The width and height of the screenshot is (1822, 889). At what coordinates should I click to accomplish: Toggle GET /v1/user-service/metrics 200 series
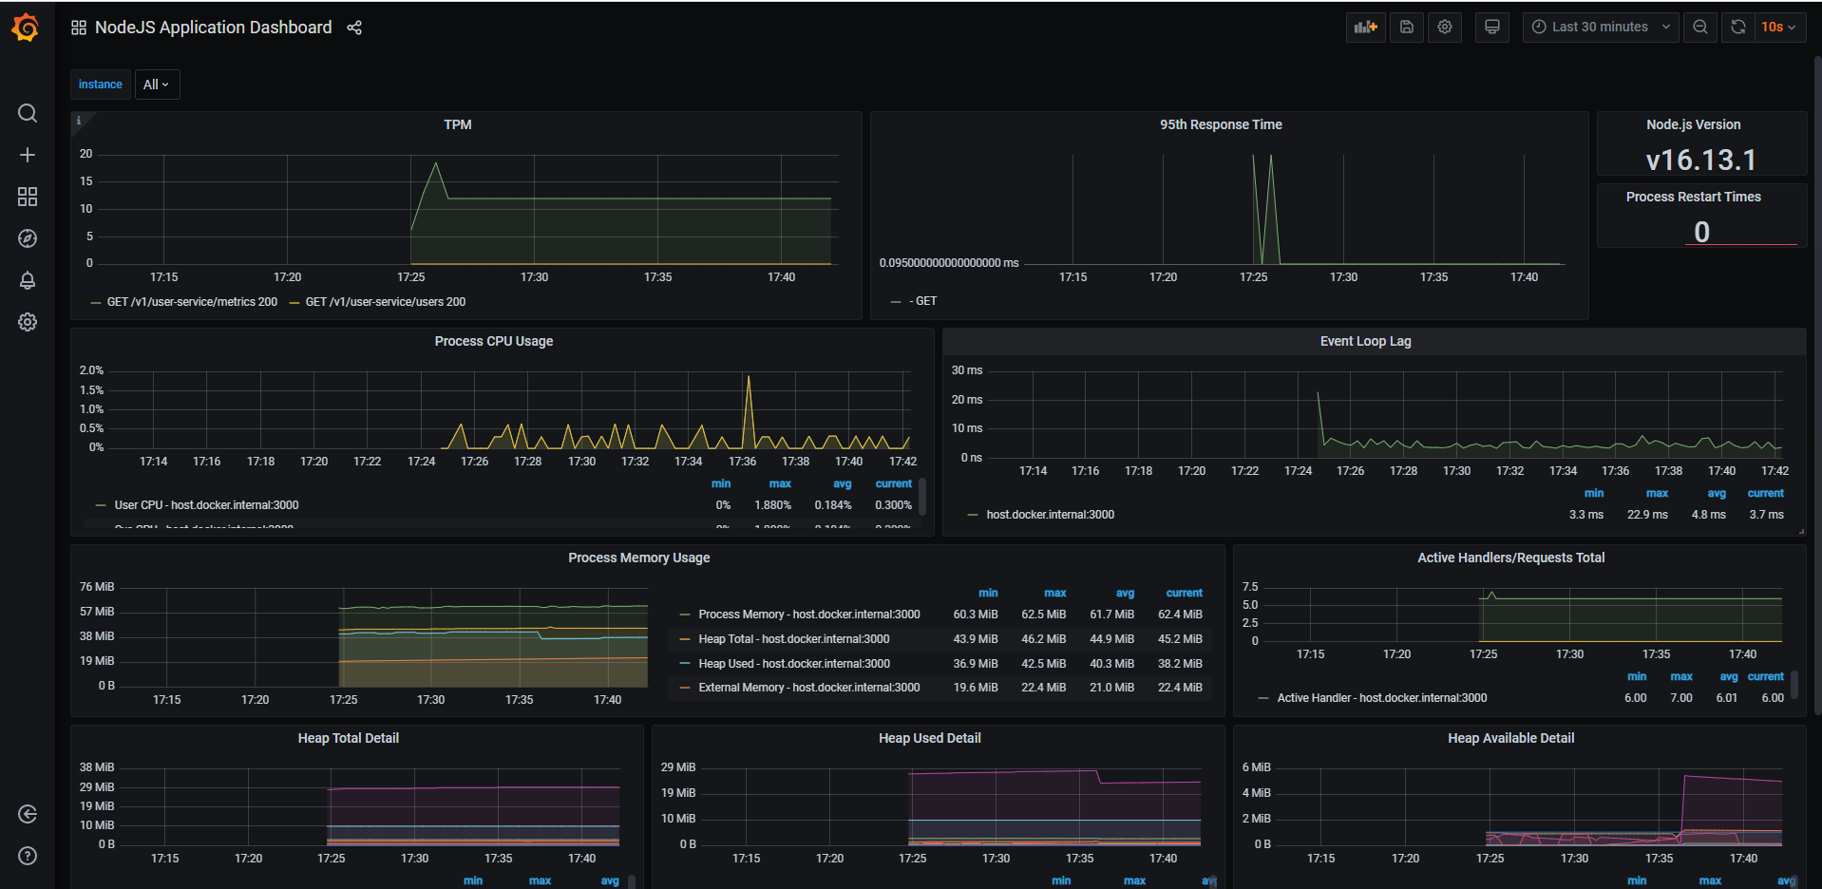coord(193,302)
